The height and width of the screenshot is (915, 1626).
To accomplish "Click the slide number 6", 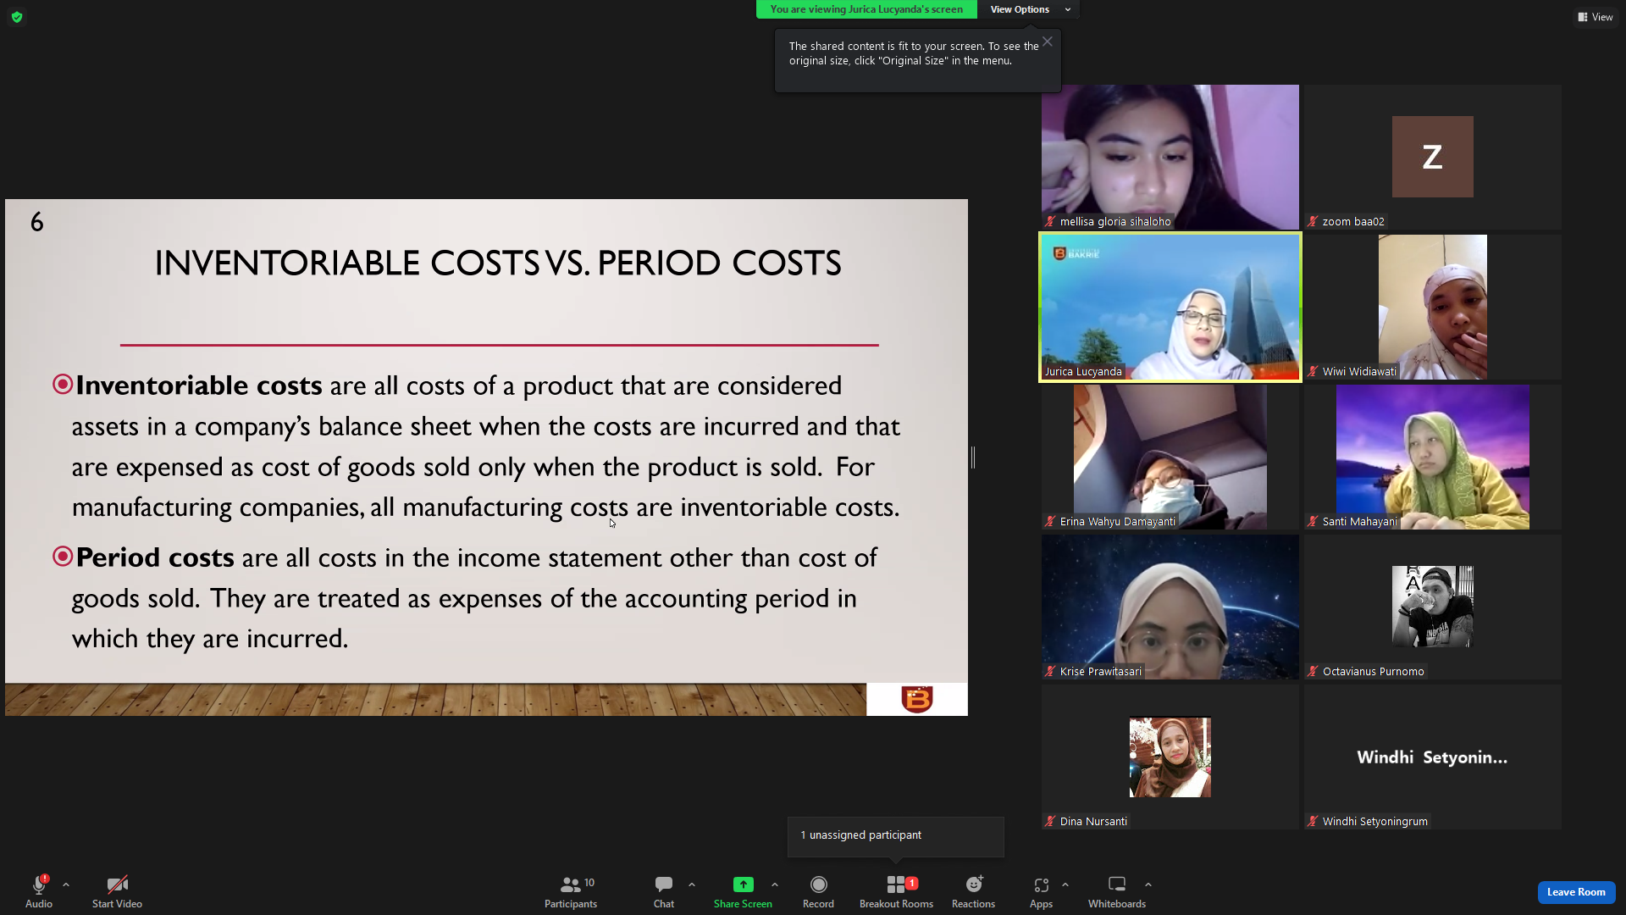I will pyautogui.click(x=37, y=222).
